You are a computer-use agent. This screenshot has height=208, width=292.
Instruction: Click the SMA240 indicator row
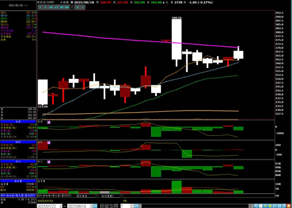click(x=18, y=27)
